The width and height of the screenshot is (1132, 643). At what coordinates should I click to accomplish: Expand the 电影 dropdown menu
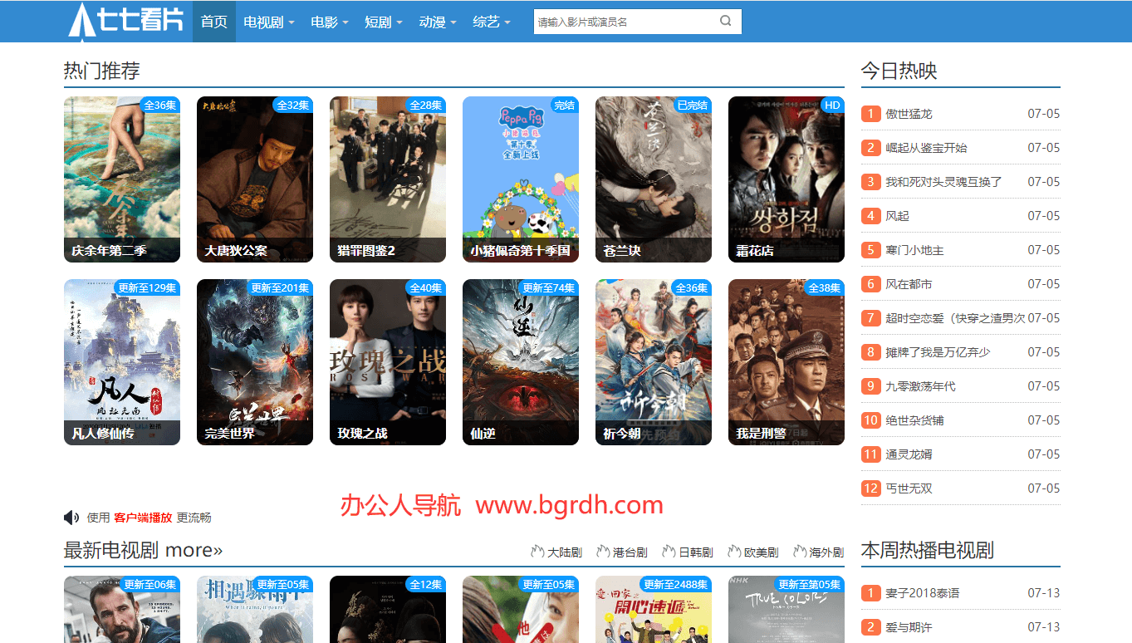pyautogui.click(x=329, y=22)
